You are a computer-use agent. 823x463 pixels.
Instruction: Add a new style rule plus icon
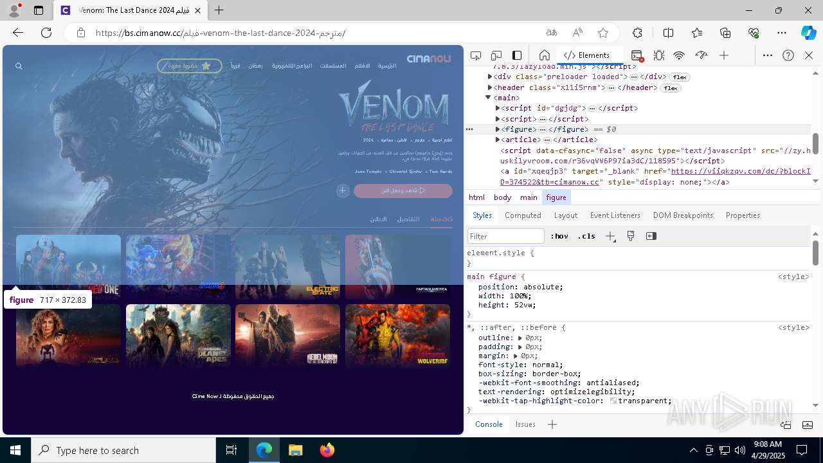[610, 236]
